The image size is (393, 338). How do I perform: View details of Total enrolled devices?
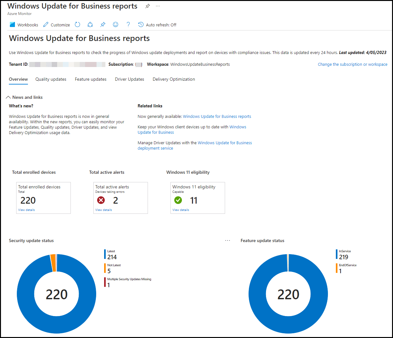(x=26, y=210)
